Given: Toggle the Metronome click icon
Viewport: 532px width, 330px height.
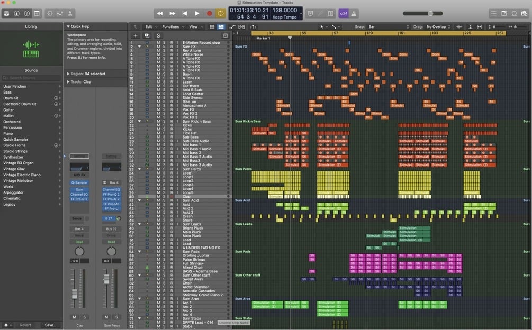Looking at the screenshot, I should tap(354, 14).
